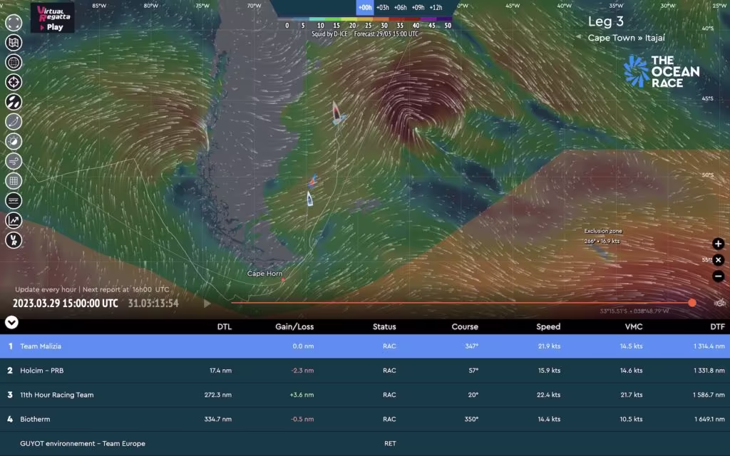Click the 2023.03.29 15:00:00 UTC timestamp

[65, 304]
